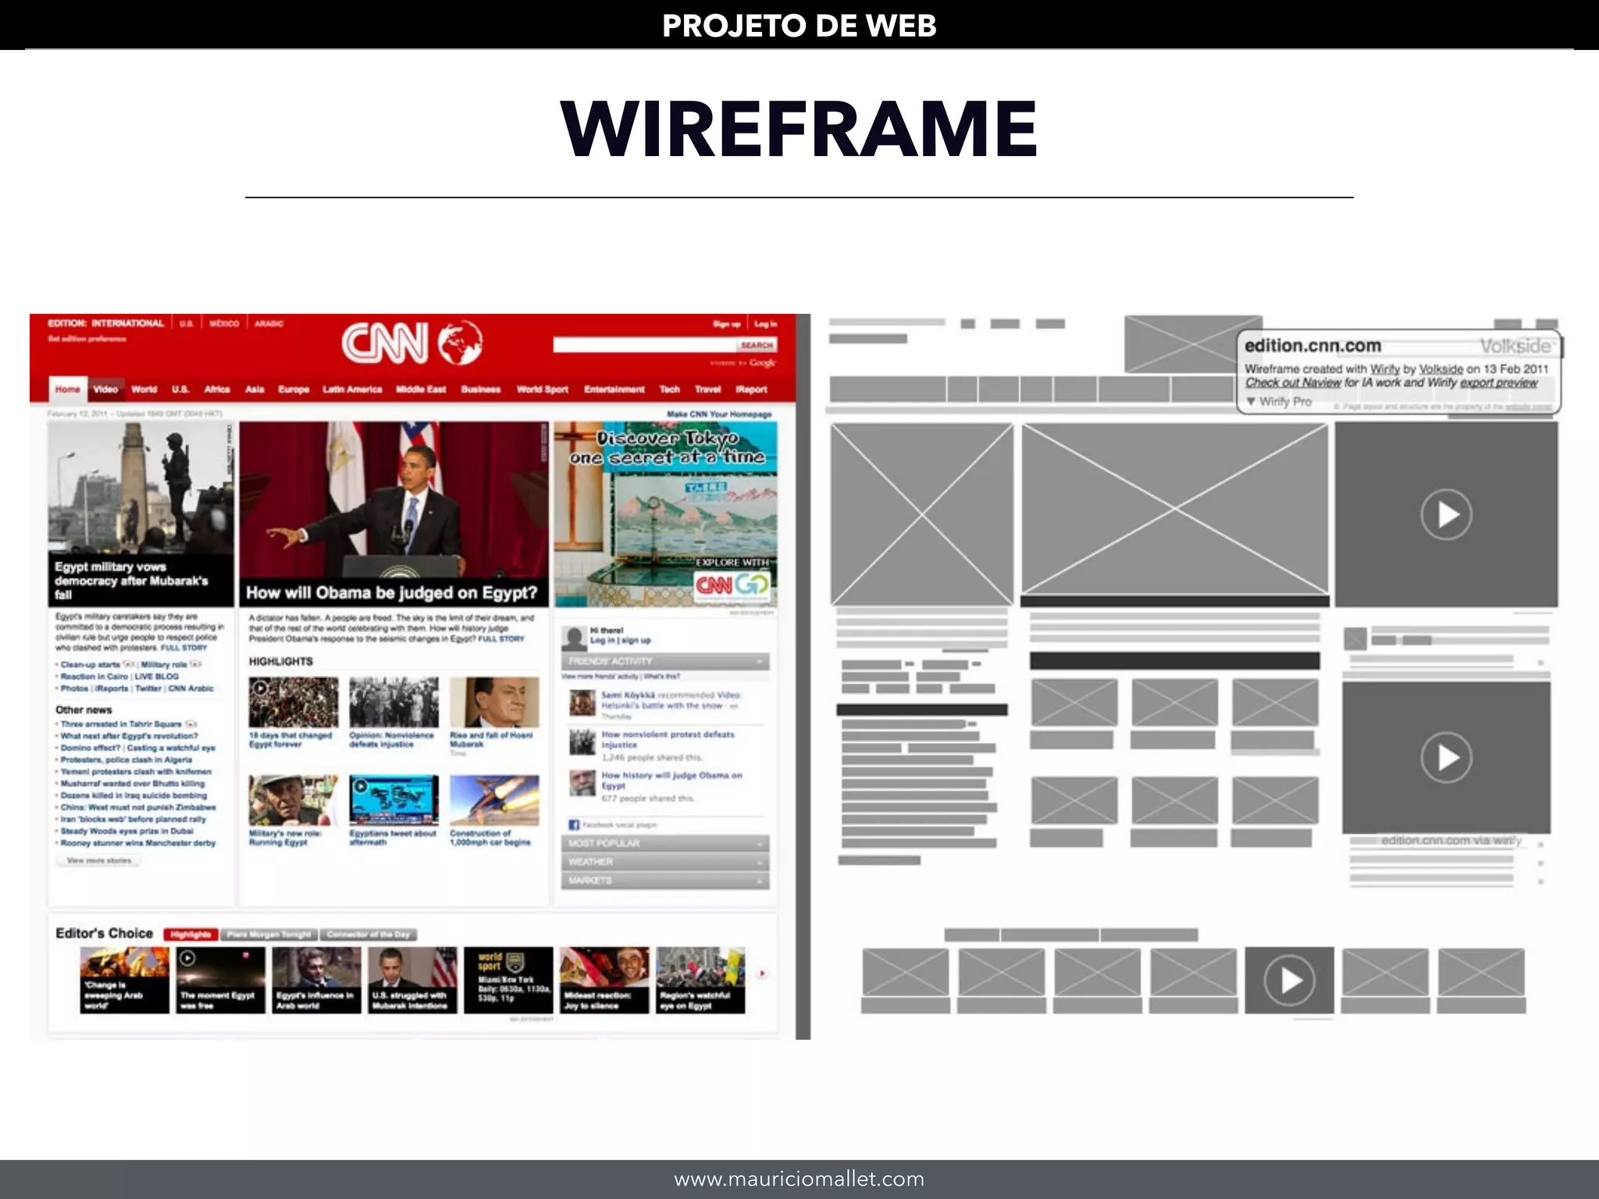The width and height of the screenshot is (1599, 1199).
Task: Open the 'Opinion: Nonviolence defeats injustice' thumbnail
Action: (394, 703)
